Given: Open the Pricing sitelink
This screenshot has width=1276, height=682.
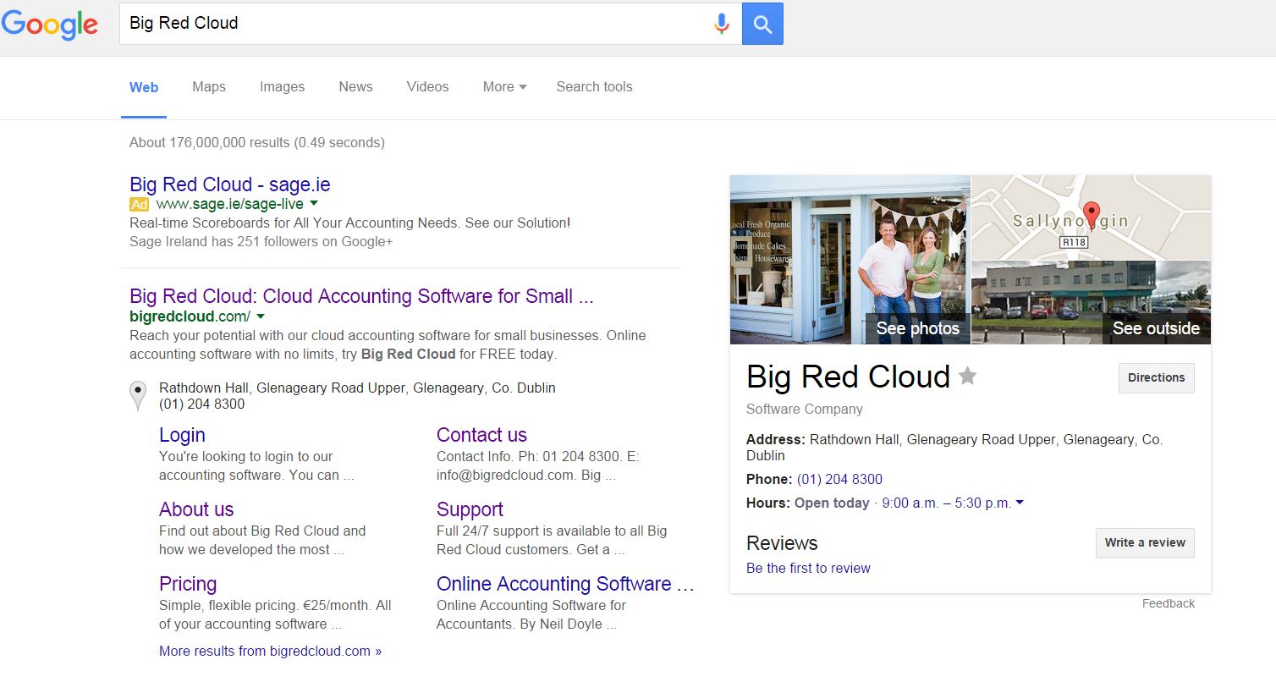Looking at the screenshot, I should coord(188,584).
